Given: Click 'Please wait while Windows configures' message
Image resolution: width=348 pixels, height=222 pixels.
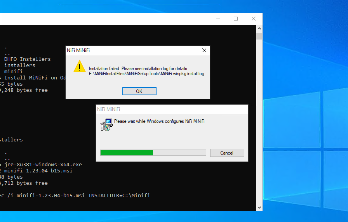Looking at the screenshot, I should point(159,121).
